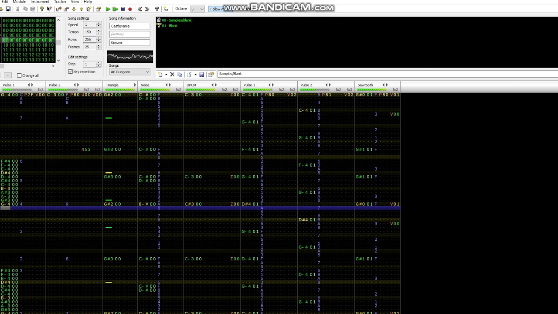Expand effect columns on DPCM channel
Screen dimensions: 558x314
coord(215,85)
